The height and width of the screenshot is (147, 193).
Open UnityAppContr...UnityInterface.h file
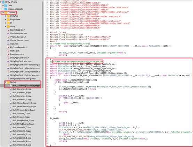[25, 72]
